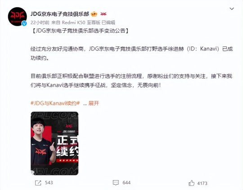The image size is (243, 190).
Task: Open JDG京东电子竞技俱乐部 account name
Action: click(60, 14)
